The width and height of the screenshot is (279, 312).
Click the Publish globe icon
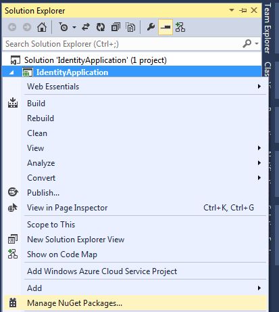coord(13,192)
